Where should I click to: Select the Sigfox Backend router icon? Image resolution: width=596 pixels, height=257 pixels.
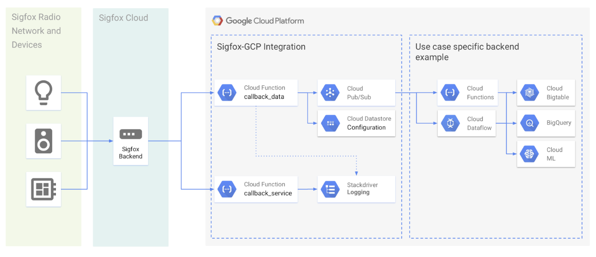point(130,134)
